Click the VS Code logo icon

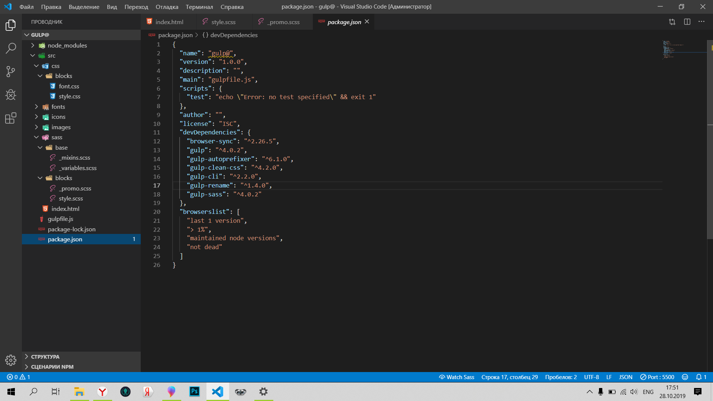8,7
